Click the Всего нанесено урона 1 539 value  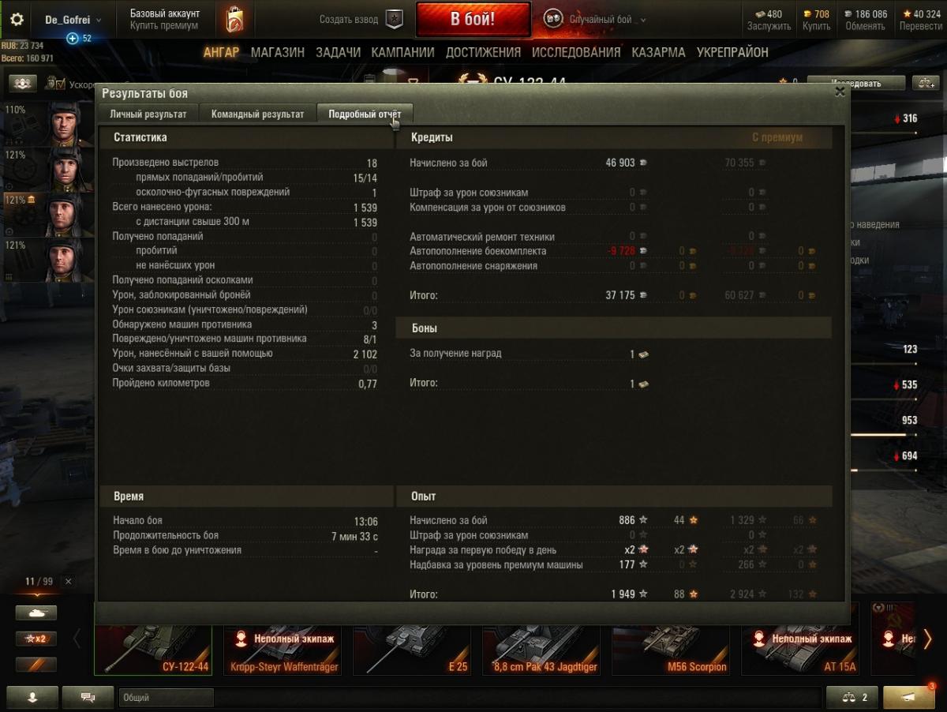click(365, 208)
